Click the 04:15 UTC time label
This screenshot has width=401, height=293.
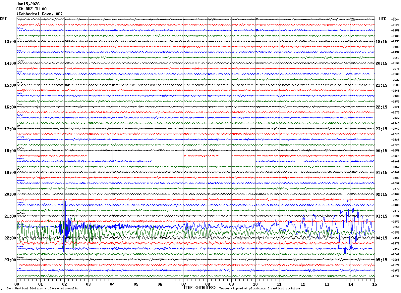coord(381,238)
